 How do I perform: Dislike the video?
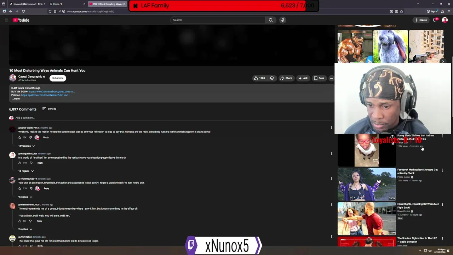click(x=272, y=78)
